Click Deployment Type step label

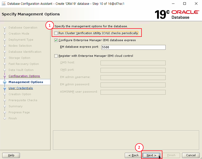[21, 40]
